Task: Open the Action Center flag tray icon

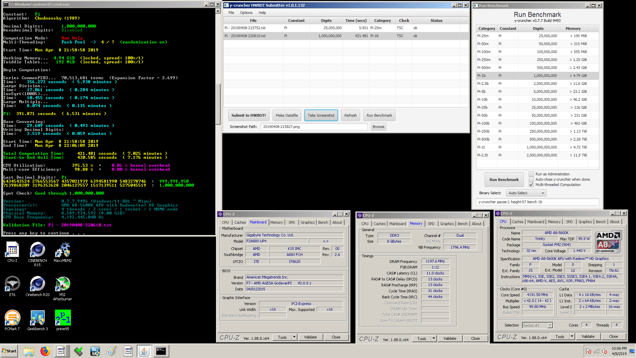Action: (x=588, y=351)
